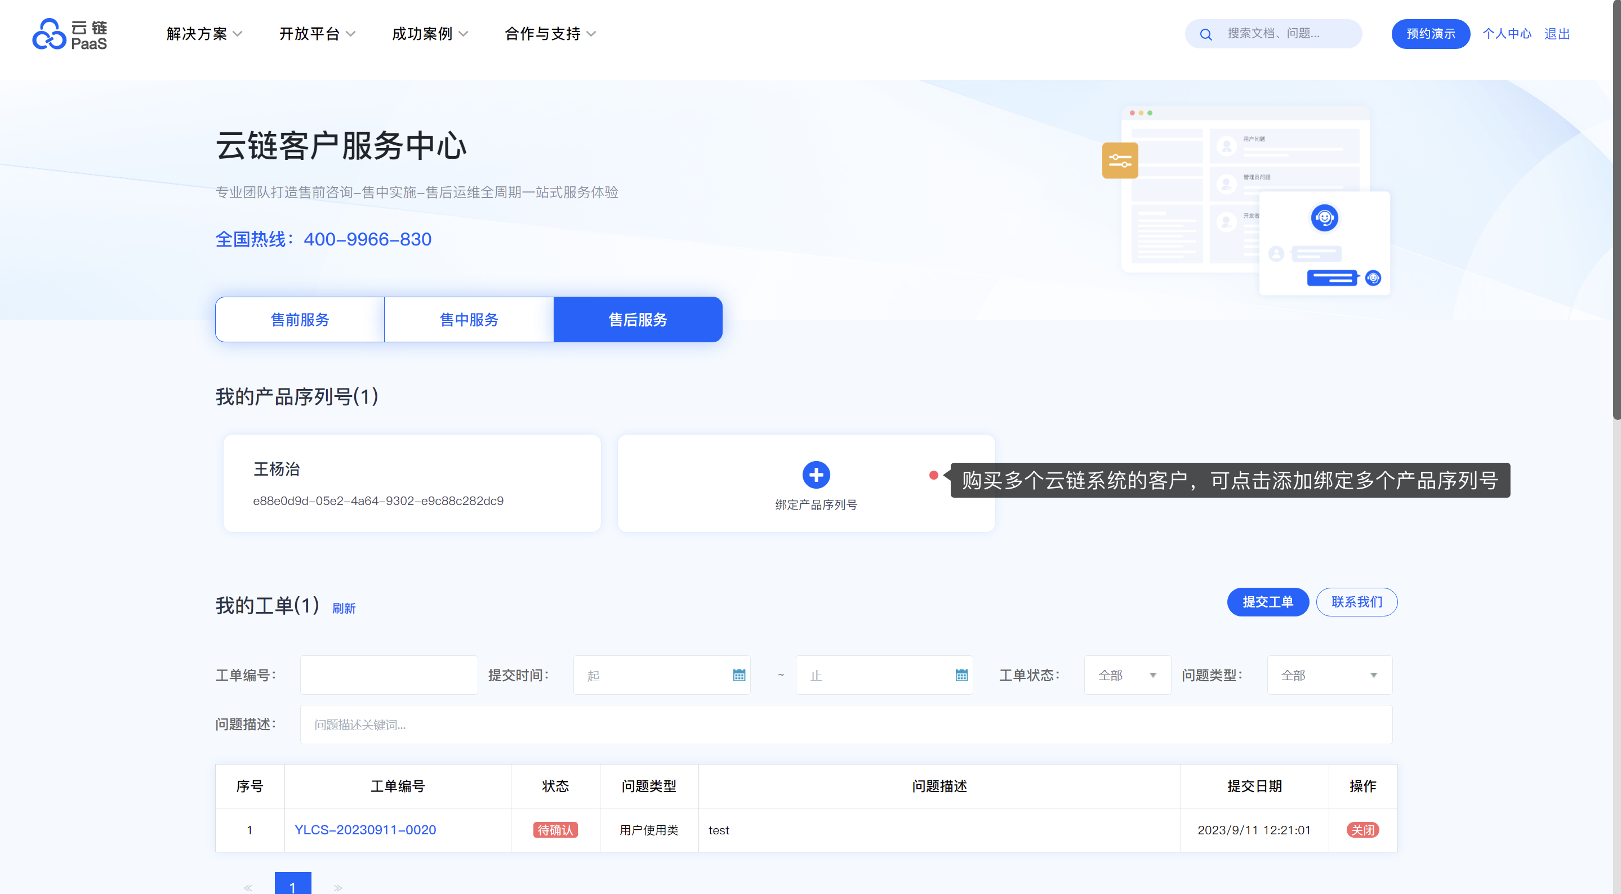
Task: Click 提交工单 button
Action: point(1267,602)
